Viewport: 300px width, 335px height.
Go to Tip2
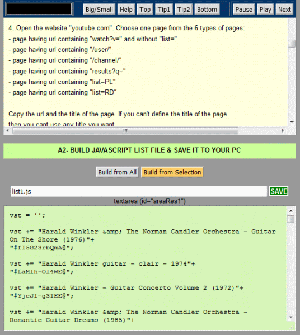click(x=184, y=10)
